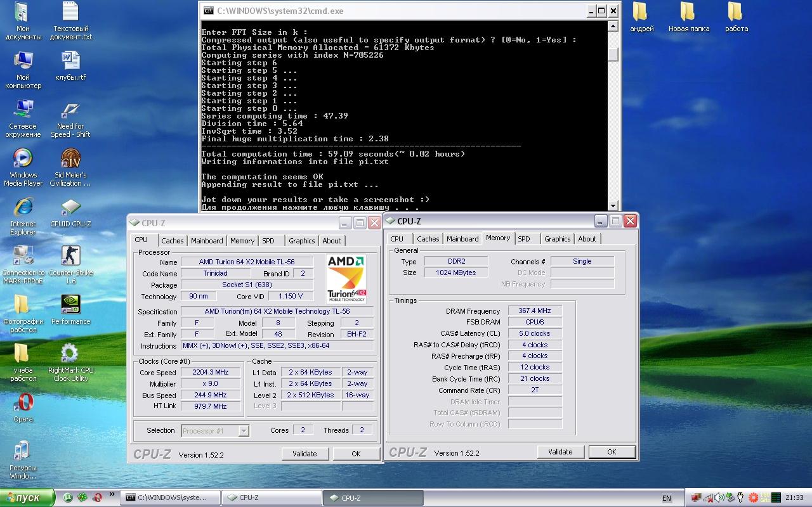Image resolution: width=812 pixels, height=507 pixels.
Task: Open Need for Speed - Shift shortcut
Action: click(x=70, y=119)
